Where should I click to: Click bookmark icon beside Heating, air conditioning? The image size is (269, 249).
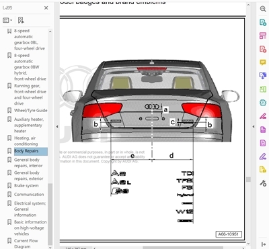pos(9,138)
